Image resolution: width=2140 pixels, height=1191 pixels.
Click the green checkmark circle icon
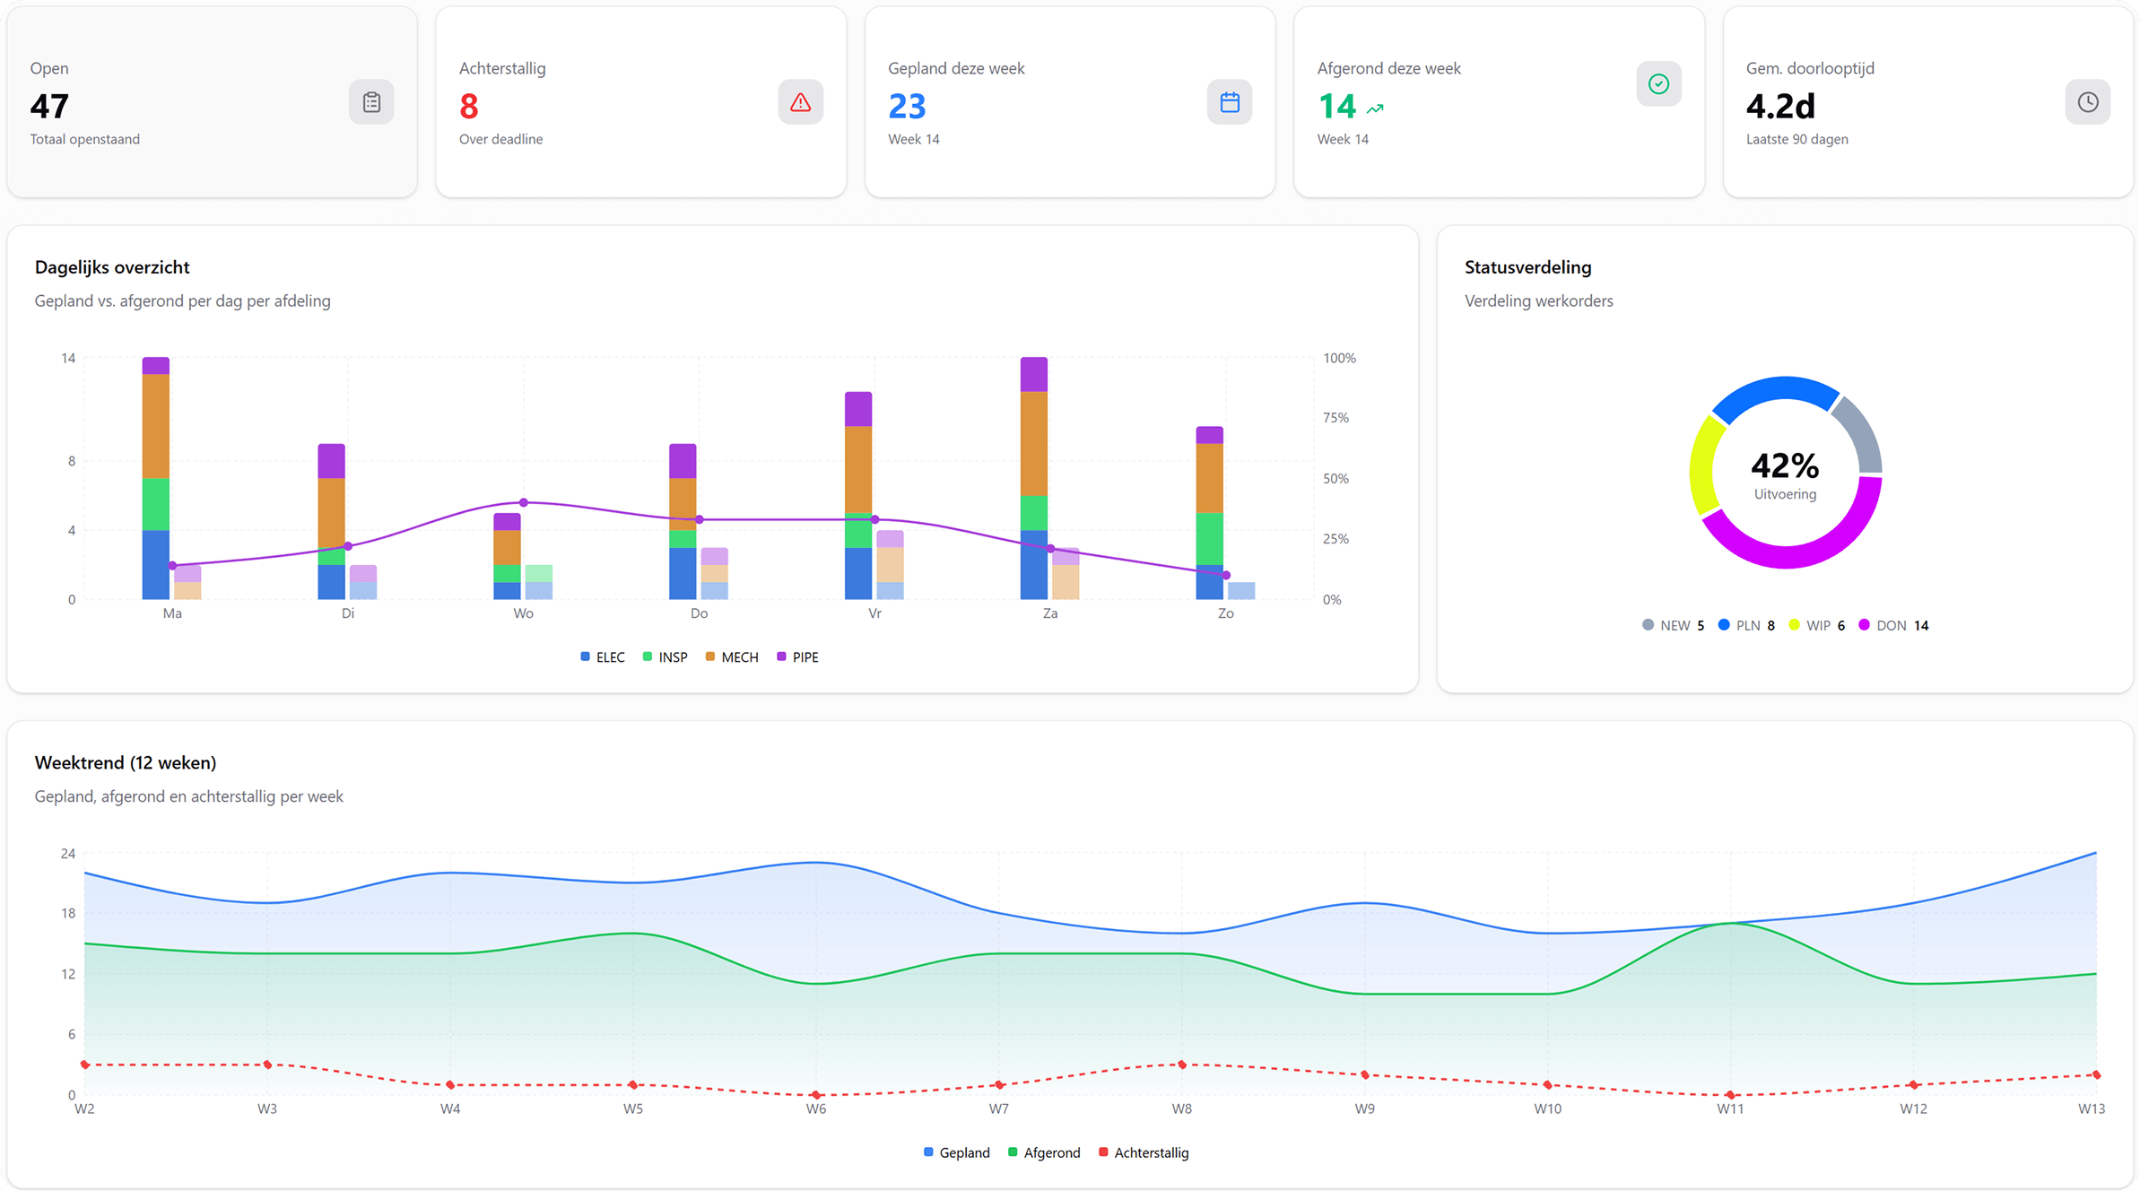[x=1658, y=84]
